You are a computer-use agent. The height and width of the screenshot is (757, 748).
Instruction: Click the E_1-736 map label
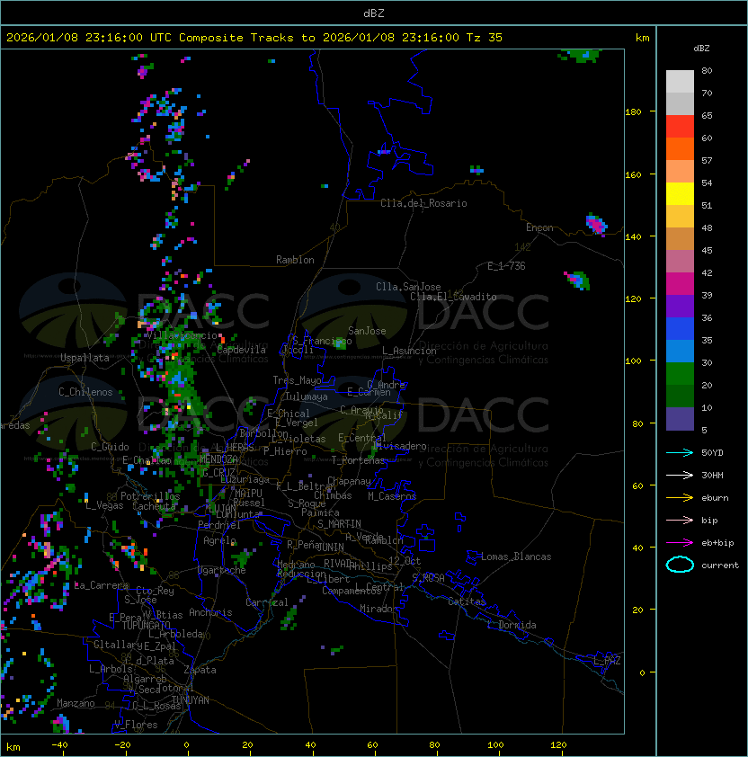point(506,266)
